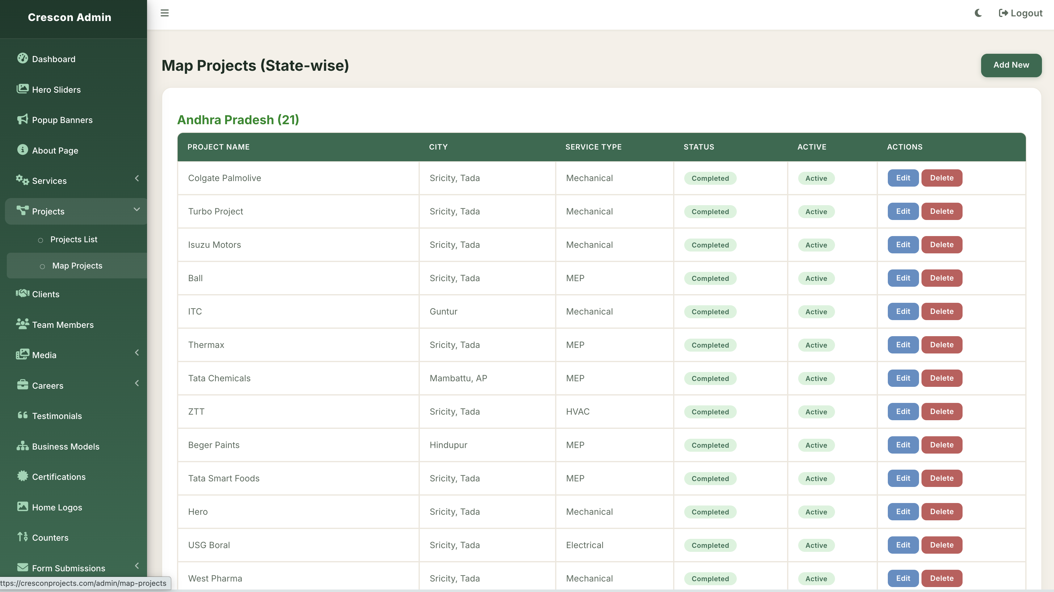
Task: Click the West Pharma project name
Action: [x=215, y=578]
